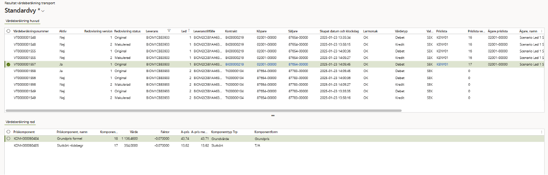Image resolution: width=548 pixels, height=175 pixels.
Task: Click the Prislista version value 17
Action: point(470,64)
